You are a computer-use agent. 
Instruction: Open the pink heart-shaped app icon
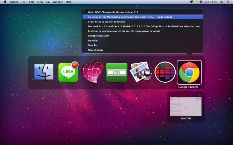tap(92, 72)
